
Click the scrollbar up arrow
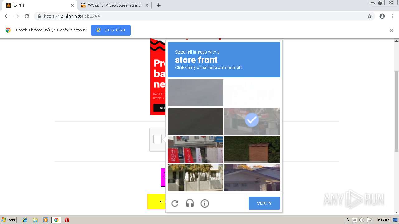pos(397,41)
